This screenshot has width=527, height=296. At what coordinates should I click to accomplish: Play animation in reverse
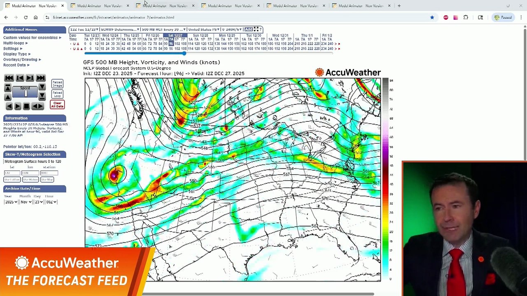9,106
